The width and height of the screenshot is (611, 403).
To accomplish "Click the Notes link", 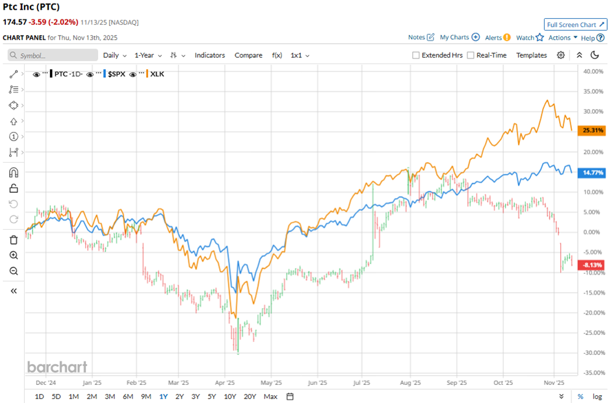I will tap(417, 38).
